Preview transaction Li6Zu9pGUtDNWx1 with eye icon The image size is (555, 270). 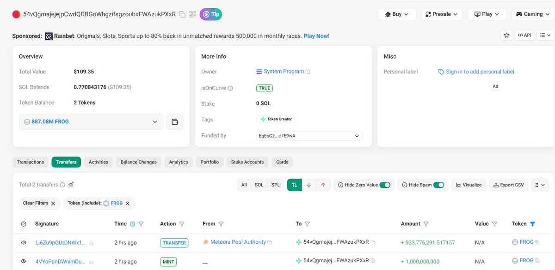(24, 242)
